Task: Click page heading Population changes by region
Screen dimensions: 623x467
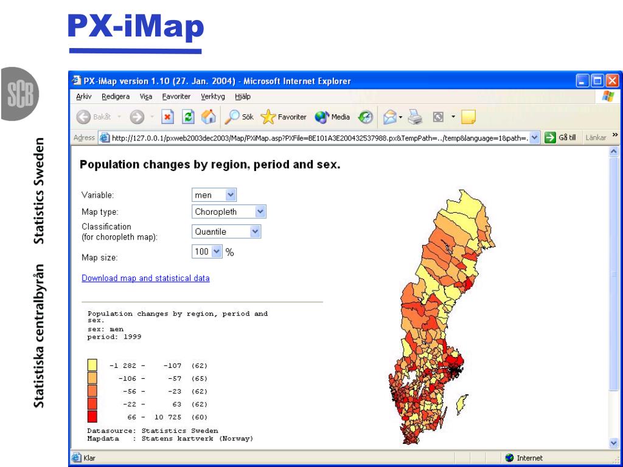Action: pyautogui.click(x=210, y=164)
